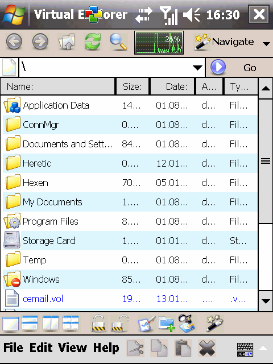Click the Windows folder restricted icon
Image resolution: width=273 pixels, height=364 pixels.
pos(13,279)
